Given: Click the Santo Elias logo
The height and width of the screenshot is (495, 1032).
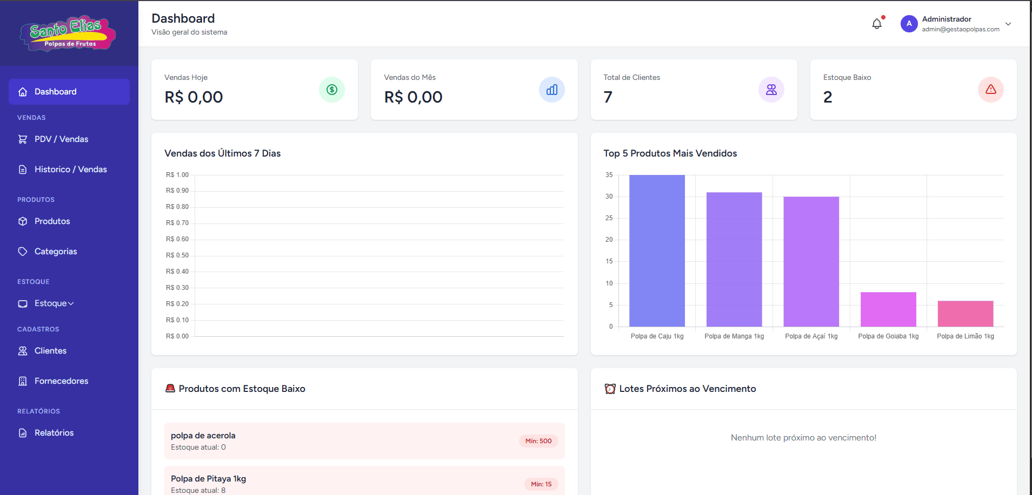Looking at the screenshot, I should point(68,33).
